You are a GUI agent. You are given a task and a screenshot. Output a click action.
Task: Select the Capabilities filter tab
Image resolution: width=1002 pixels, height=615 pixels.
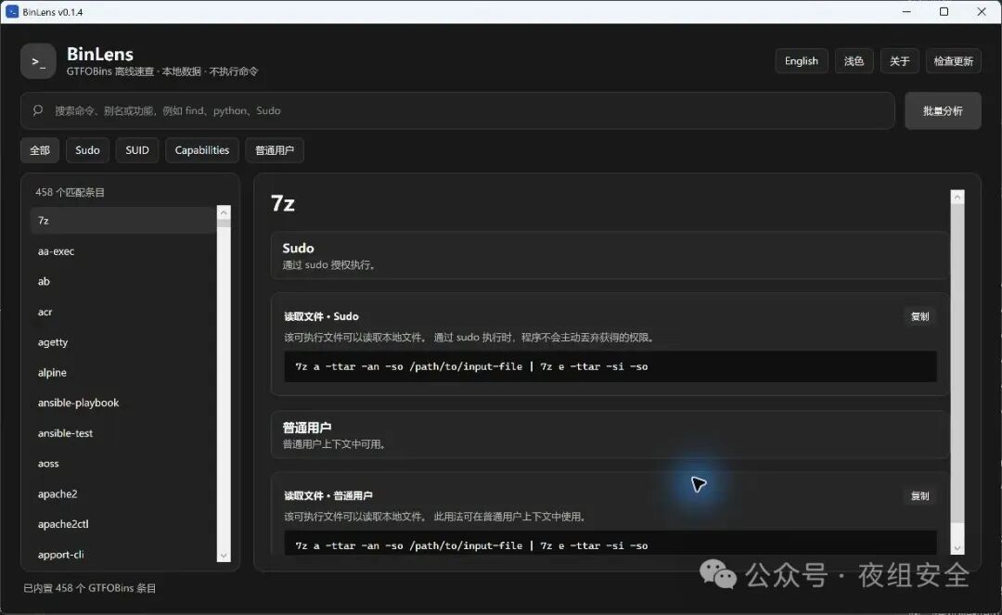202,150
